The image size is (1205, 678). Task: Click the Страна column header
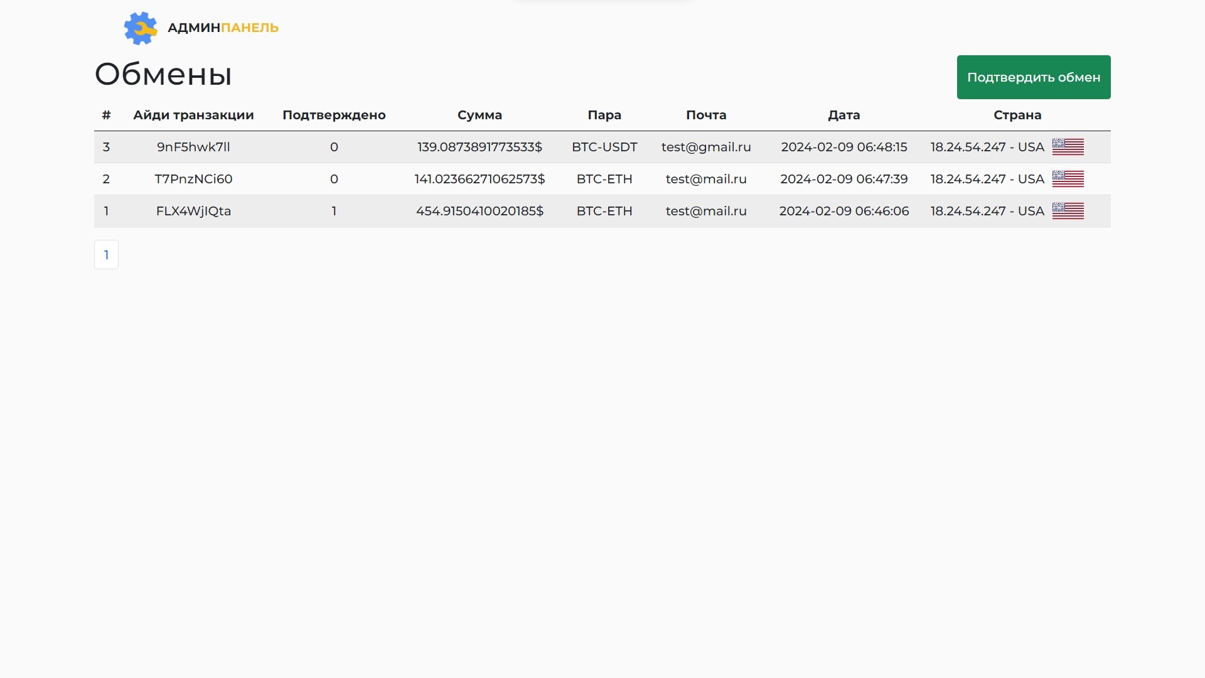click(1017, 115)
